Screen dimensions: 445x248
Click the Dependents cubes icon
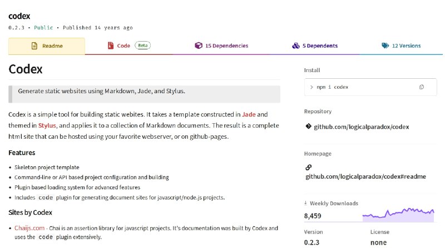coord(296,45)
